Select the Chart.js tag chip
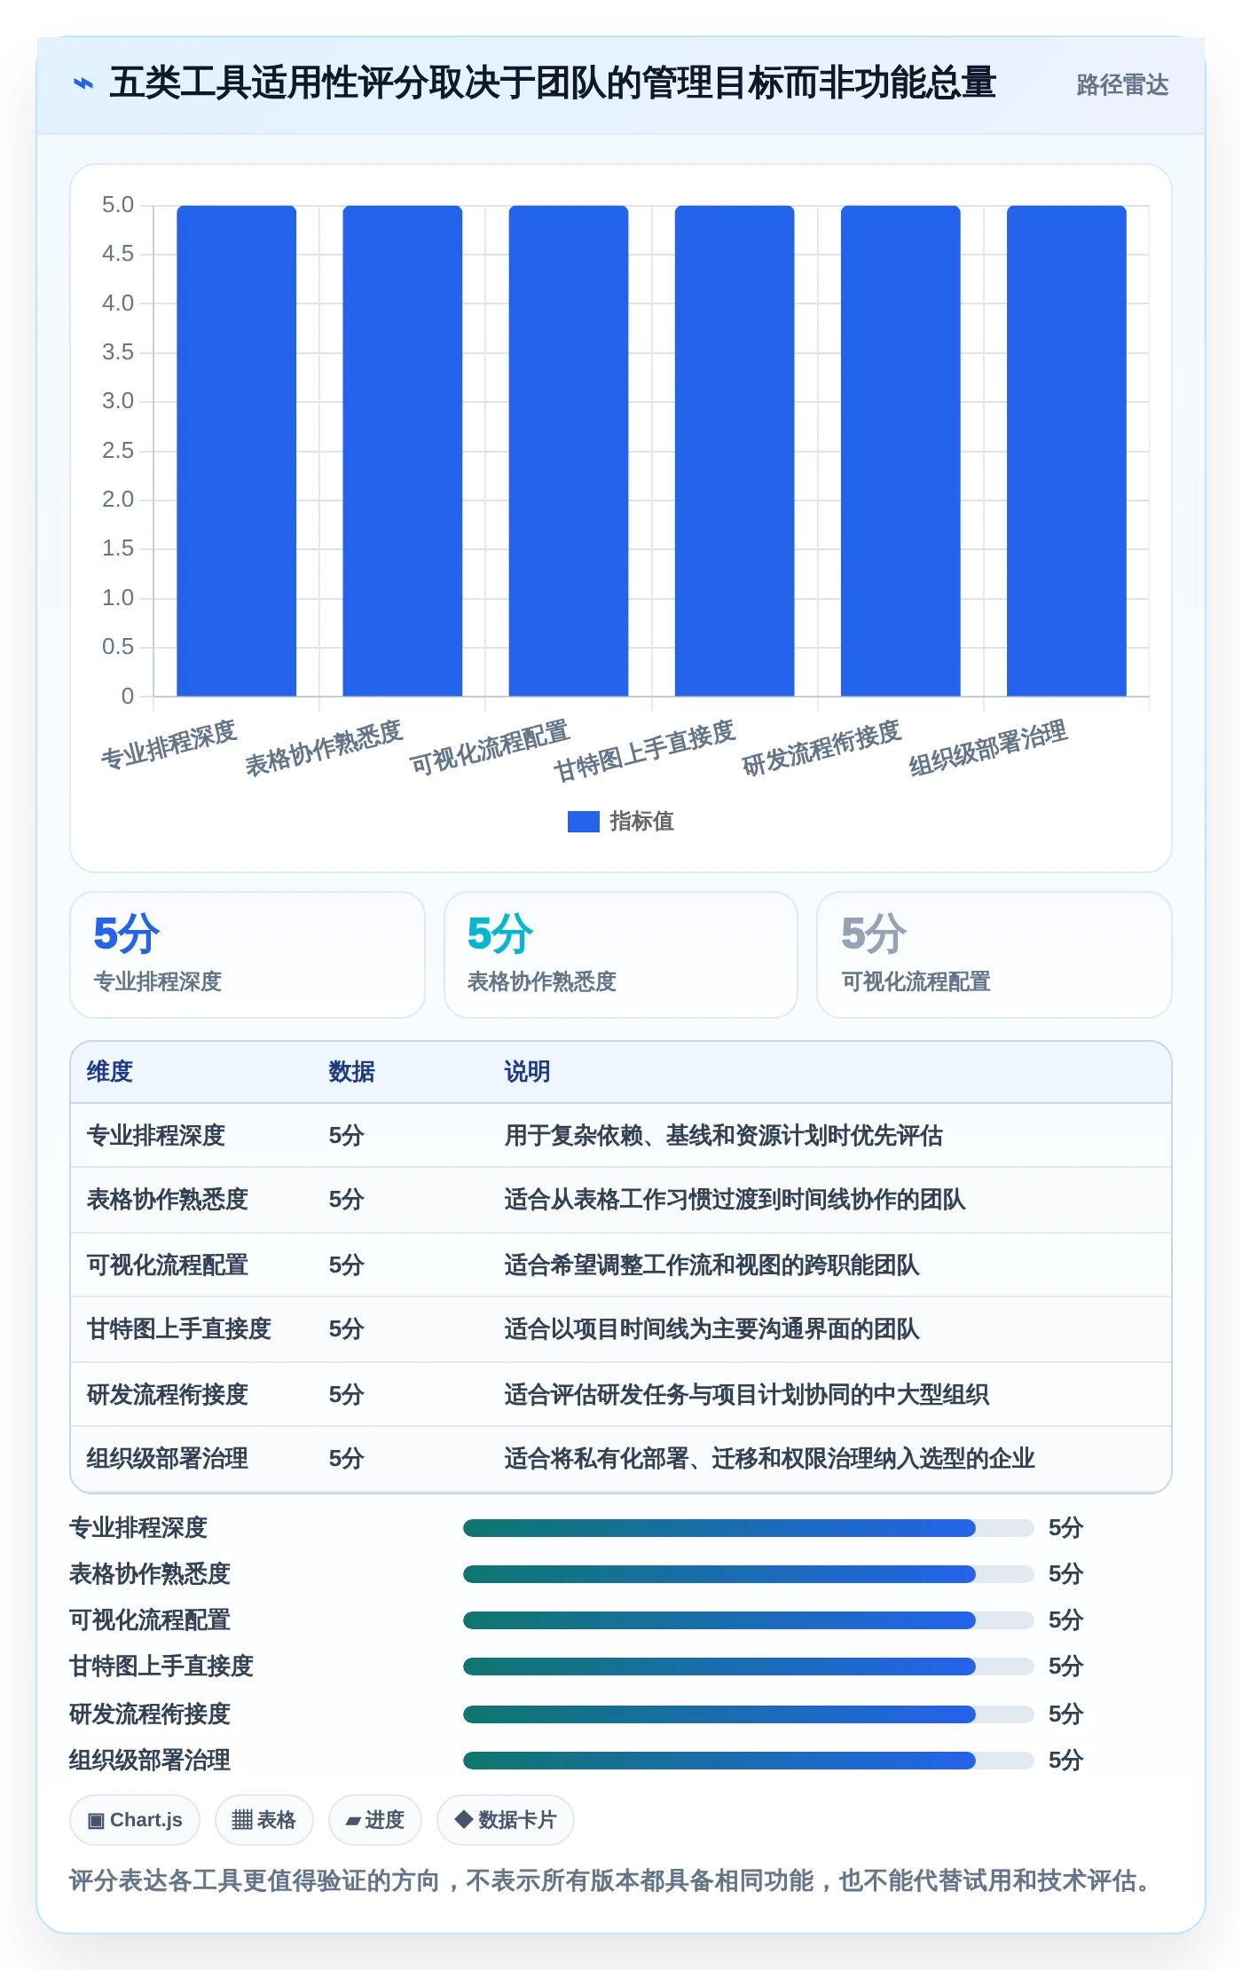The width and height of the screenshot is (1242, 1970). click(x=135, y=1820)
